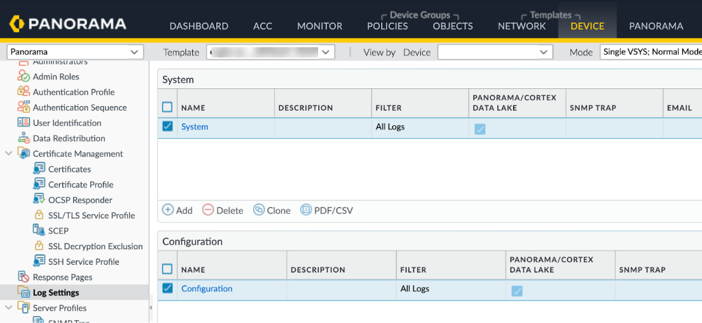This screenshot has width=702, height=323.
Task: Export System settings via PDF/CSV
Action: tap(326, 210)
